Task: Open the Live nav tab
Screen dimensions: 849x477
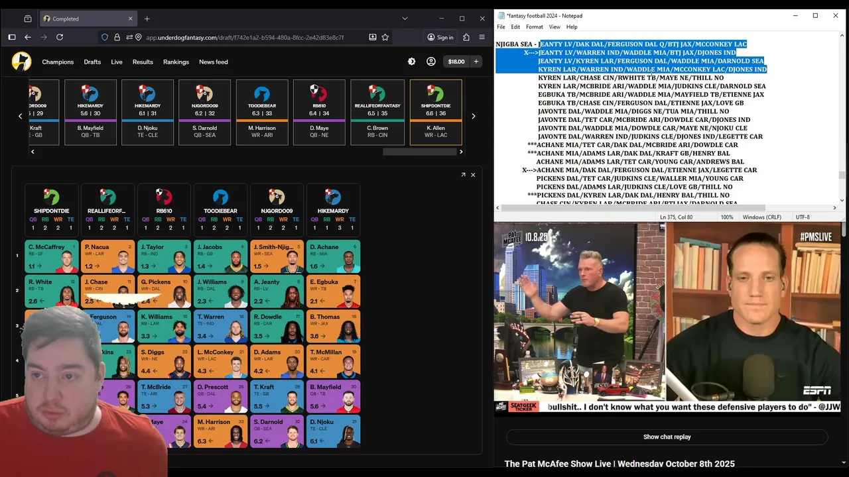Action: 117,62
